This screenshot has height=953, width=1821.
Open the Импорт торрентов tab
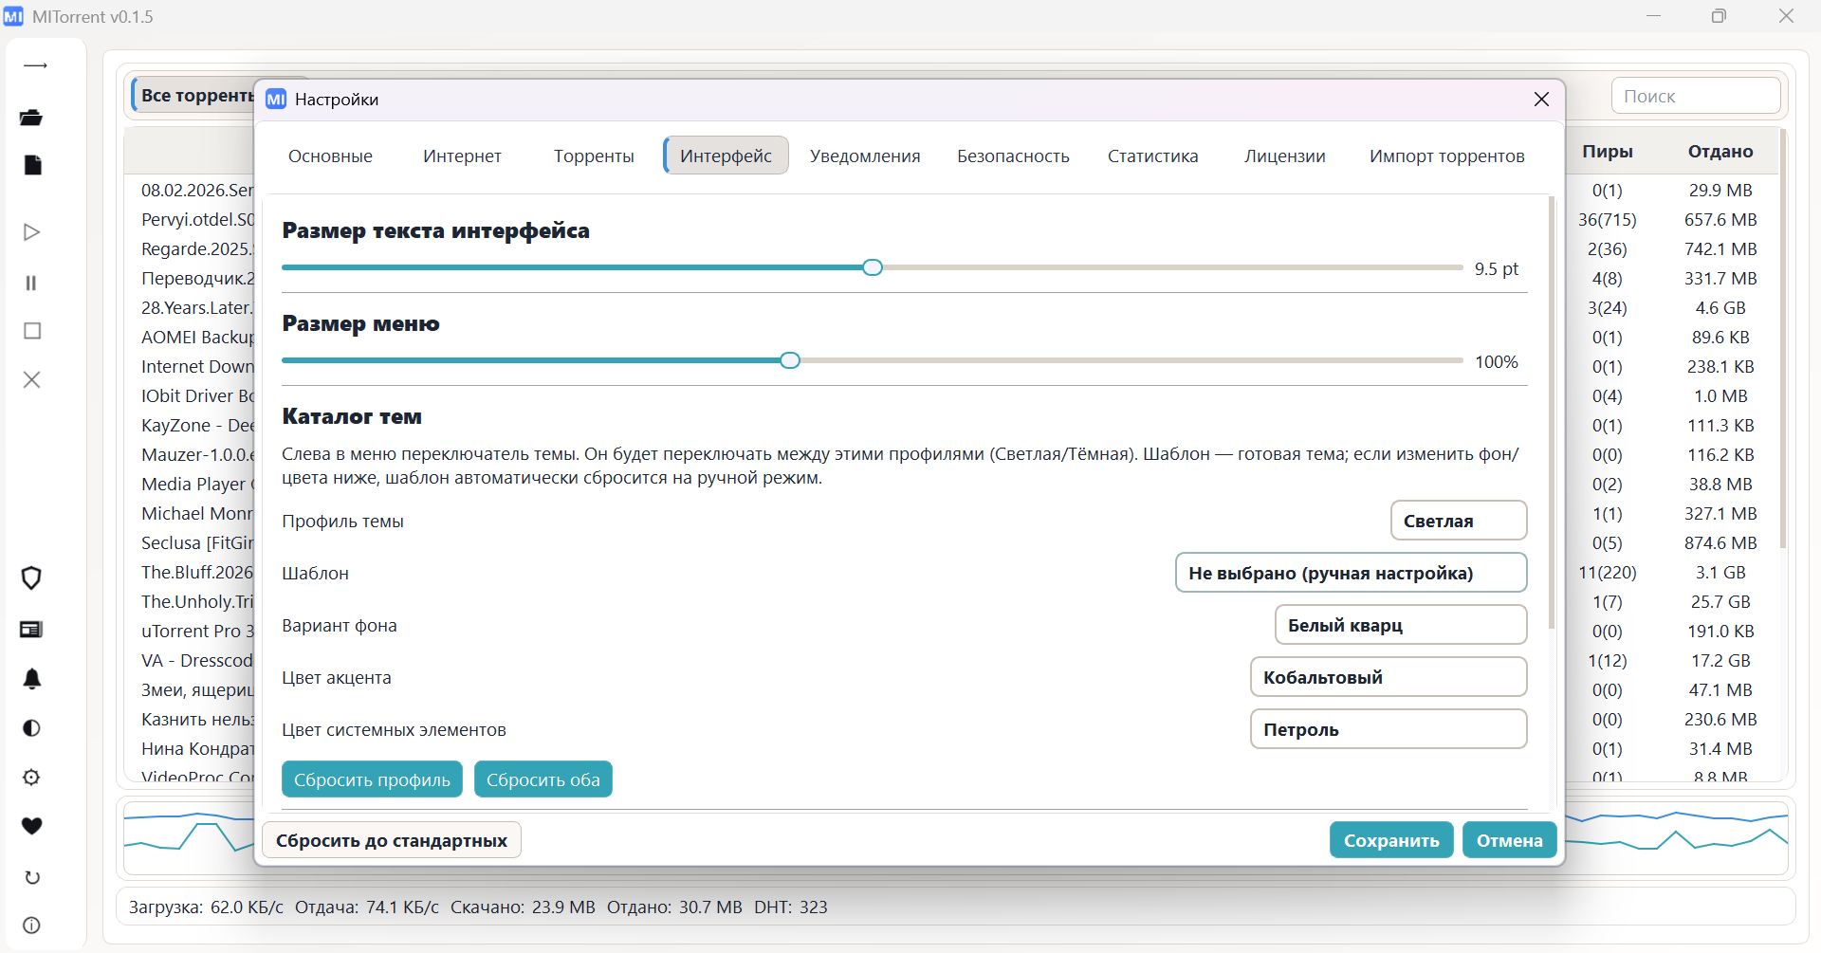click(1446, 156)
